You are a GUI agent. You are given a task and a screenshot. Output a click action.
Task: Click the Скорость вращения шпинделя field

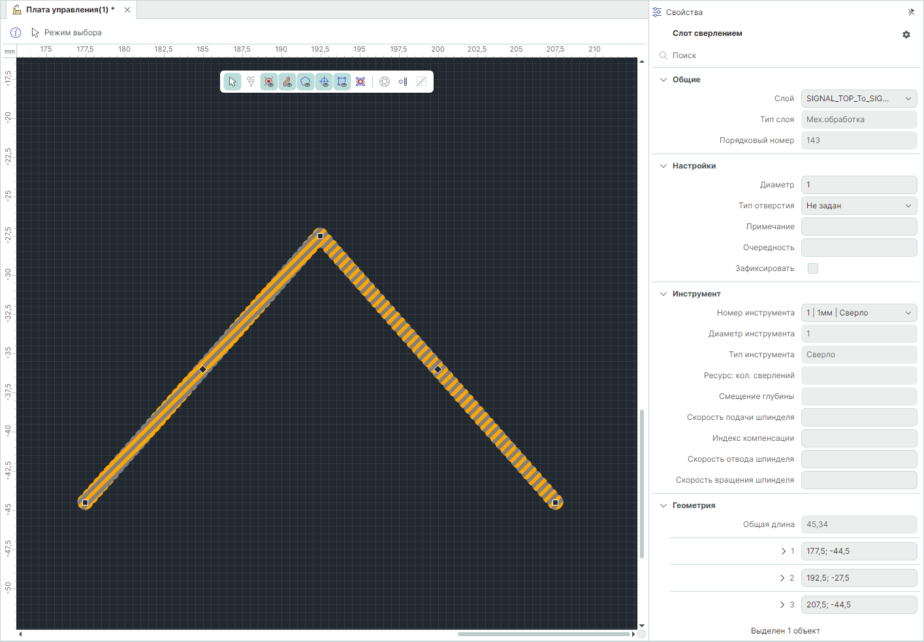tap(859, 480)
